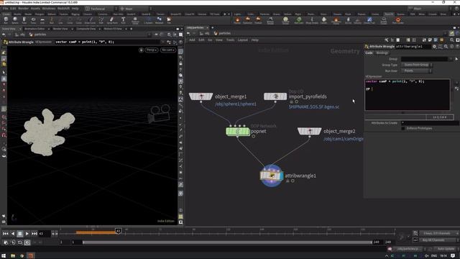Select the Spray Paint shelf tool

(112, 20)
